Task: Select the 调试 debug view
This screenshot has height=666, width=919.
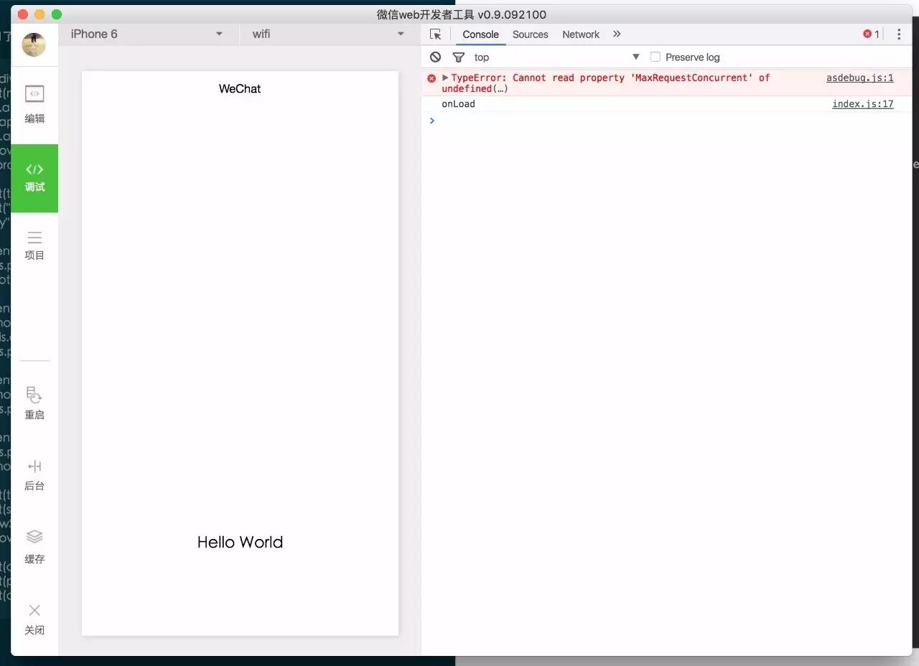Action: tap(34, 178)
